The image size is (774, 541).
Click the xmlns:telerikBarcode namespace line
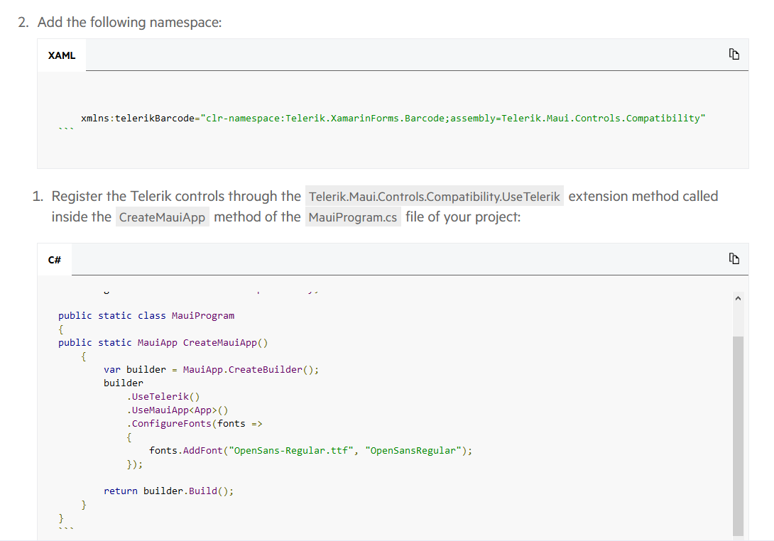[x=393, y=119]
